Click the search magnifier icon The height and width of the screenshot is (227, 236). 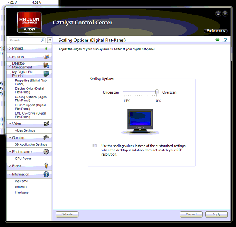43,40
